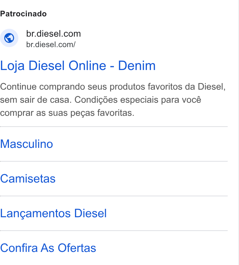
Task: Click the Ofertas word in the last sitelink
Action: 77,248
